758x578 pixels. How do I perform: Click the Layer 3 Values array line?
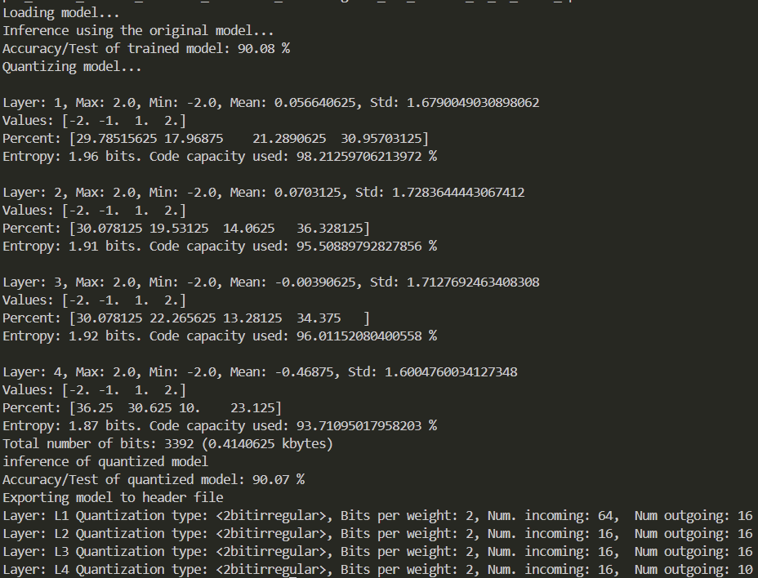pyautogui.click(x=94, y=300)
